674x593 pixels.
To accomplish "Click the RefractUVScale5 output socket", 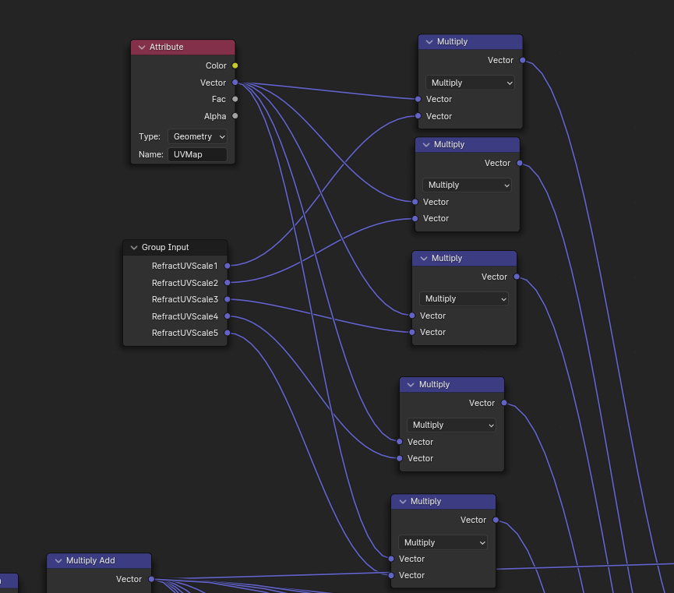I will coord(228,333).
